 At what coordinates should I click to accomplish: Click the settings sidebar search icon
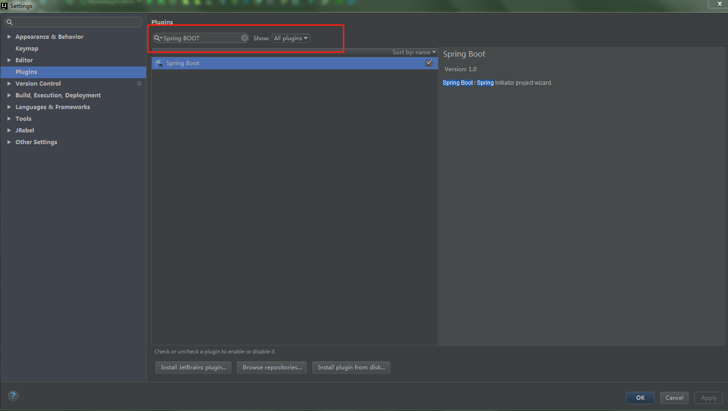pyautogui.click(x=9, y=22)
